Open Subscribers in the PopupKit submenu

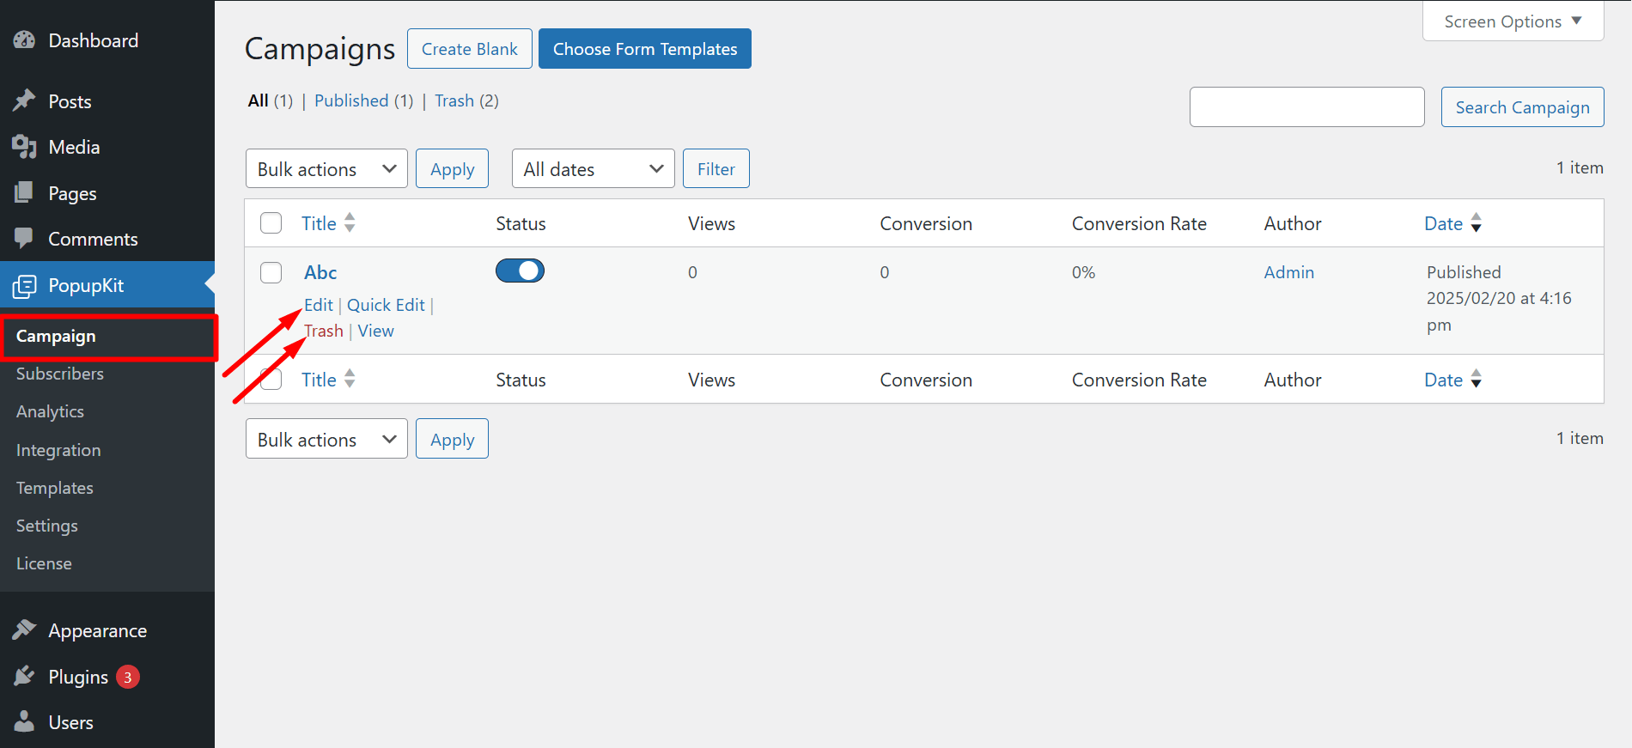coord(60,374)
